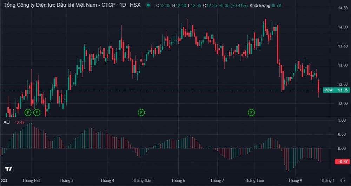Image resolution: width=351 pixels, height=186 pixels.
Task: Click the POW 12.35 price label
Action: click(336, 90)
